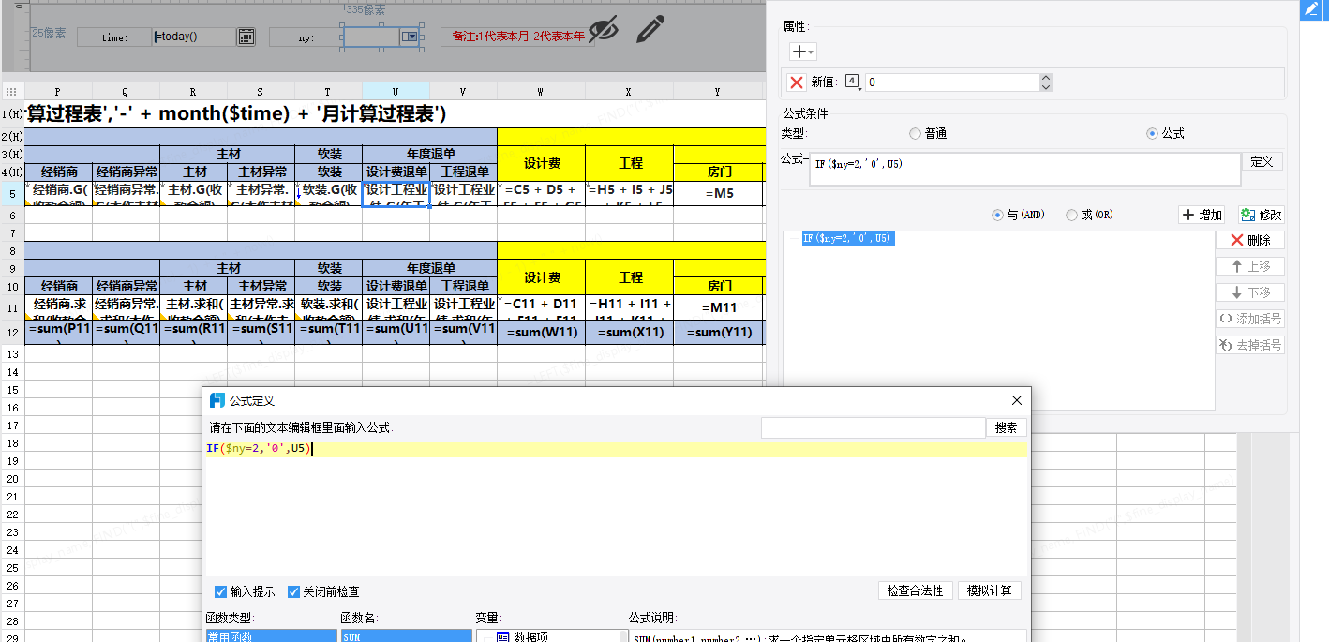Increase the 新值 value with up stepper
The width and height of the screenshot is (1329, 642).
(x=1046, y=78)
